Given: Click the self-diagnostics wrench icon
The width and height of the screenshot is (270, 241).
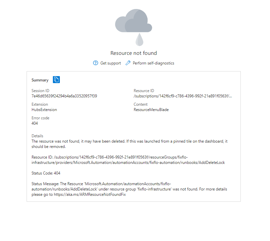Looking at the screenshot, I should click(x=128, y=63).
